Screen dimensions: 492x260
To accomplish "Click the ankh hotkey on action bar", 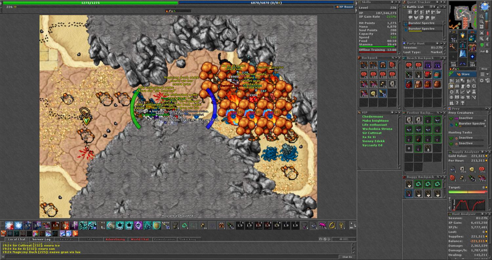I will pyautogui.click(x=341, y=225).
